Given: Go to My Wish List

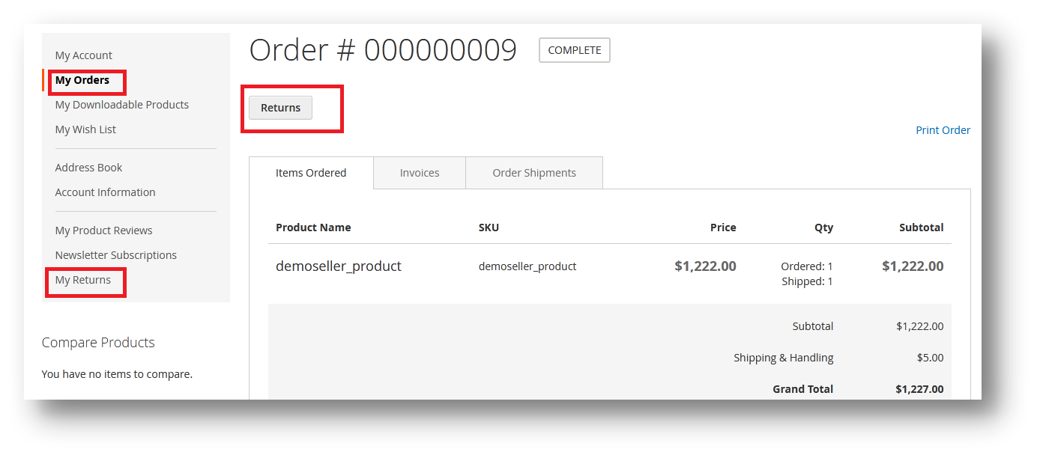Looking at the screenshot, I should (85, 129).
